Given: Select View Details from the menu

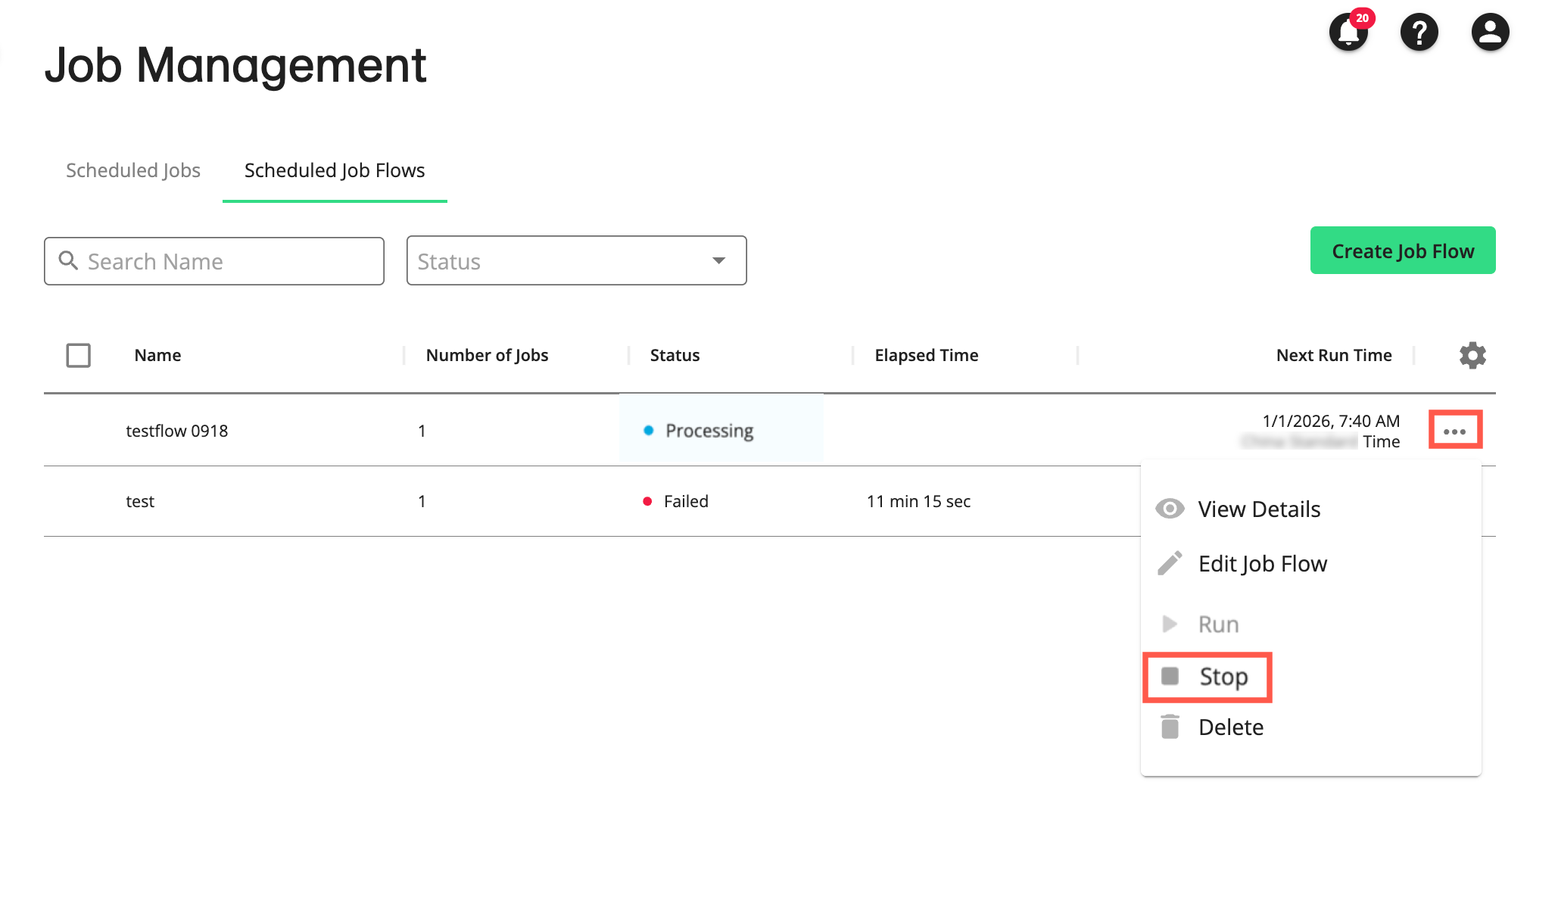Looking at the screenshot, I should [x=1258, y=509].
